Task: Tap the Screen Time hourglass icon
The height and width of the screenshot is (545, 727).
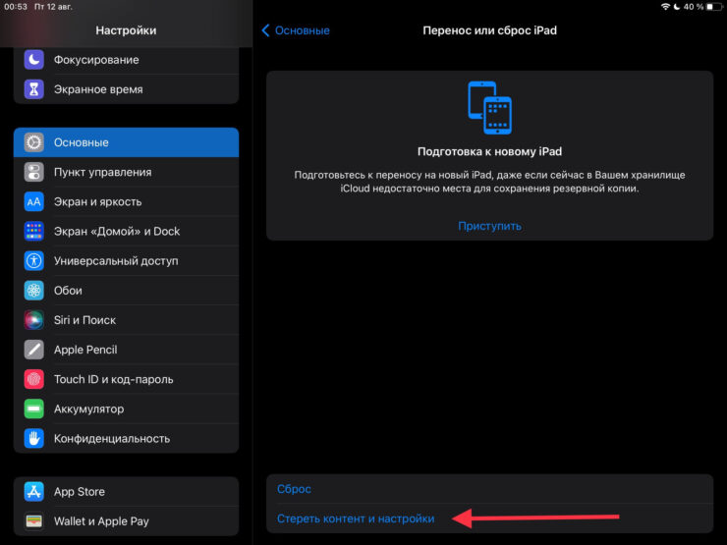Action: [x=34, y=89]
